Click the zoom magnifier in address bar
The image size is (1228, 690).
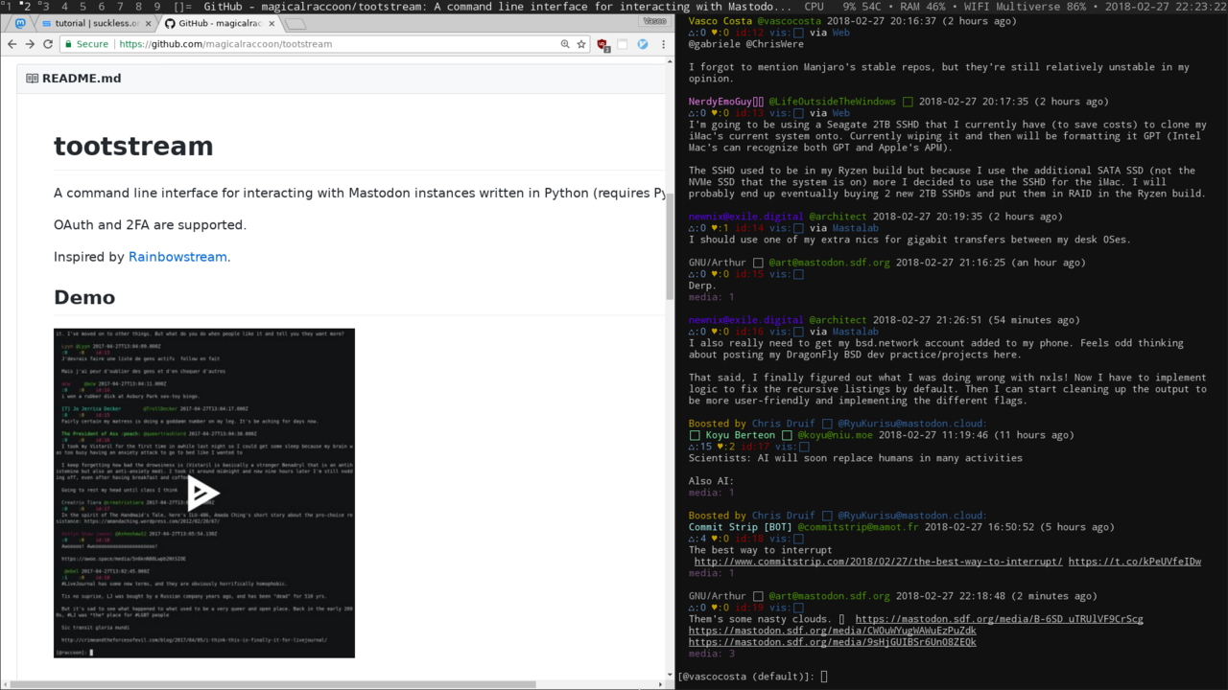[x=565, y=44]
